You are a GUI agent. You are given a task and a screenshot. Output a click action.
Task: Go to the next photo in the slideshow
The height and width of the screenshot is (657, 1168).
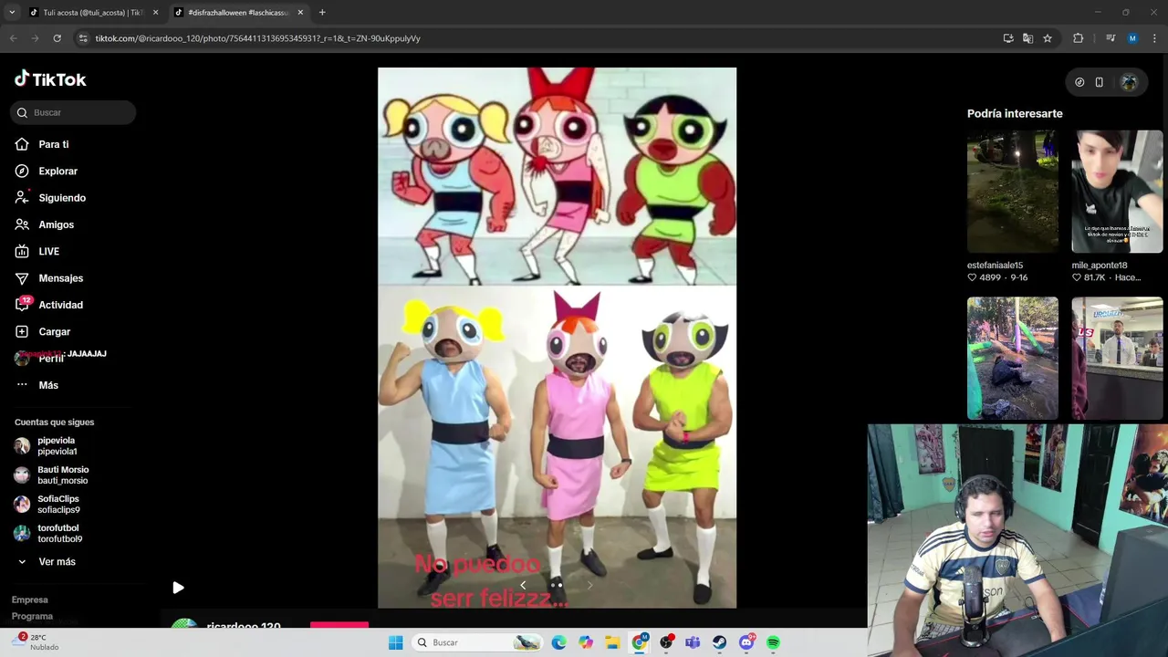[x=589, y=586]
